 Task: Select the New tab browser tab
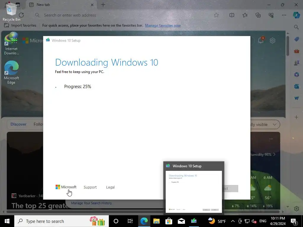coord(62,5)
